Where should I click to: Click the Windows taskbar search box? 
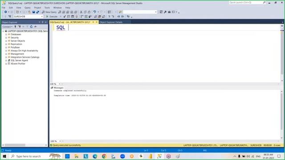[29, 156]
